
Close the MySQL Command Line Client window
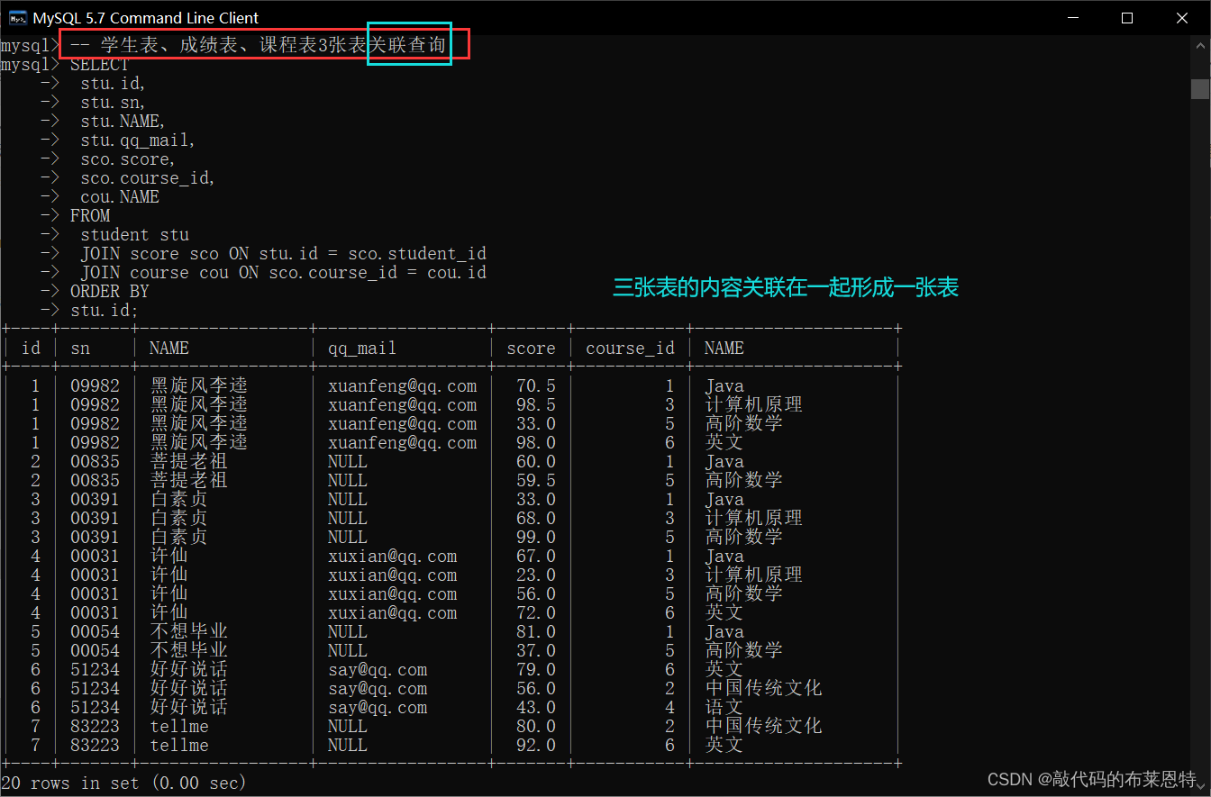click(x=1181, y=17)
